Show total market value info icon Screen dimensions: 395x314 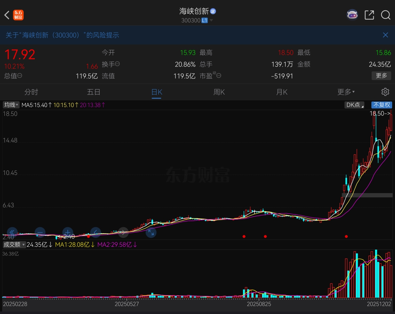(x=20, y=76)
